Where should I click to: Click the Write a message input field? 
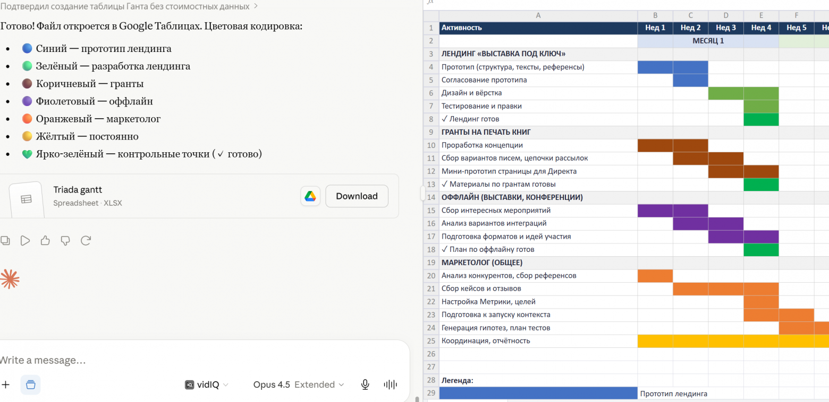click(202, 360)
